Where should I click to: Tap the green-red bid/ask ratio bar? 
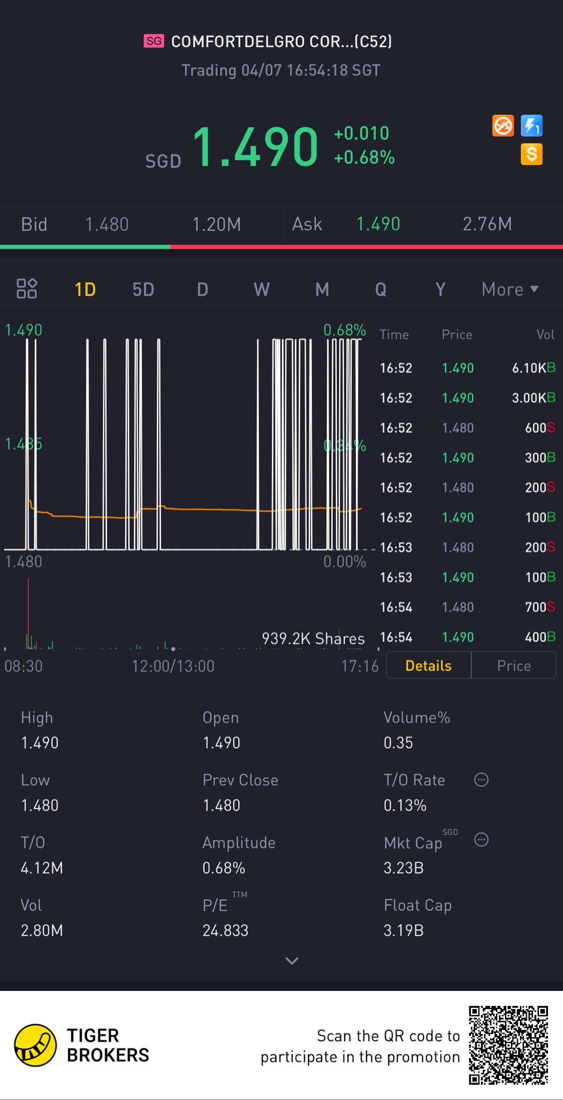(x=281, y=247)
